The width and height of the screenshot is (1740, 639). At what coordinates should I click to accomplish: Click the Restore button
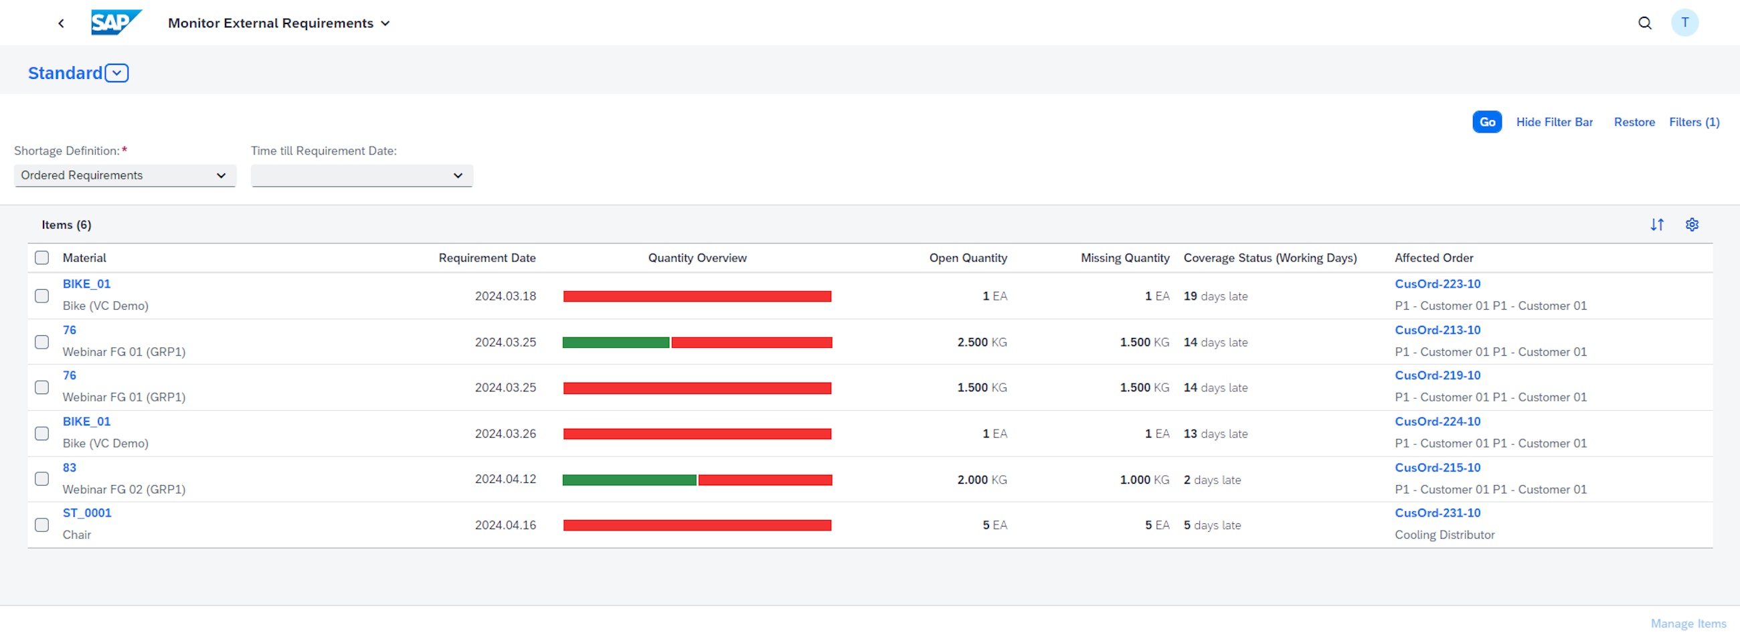tap(1634, 122)
